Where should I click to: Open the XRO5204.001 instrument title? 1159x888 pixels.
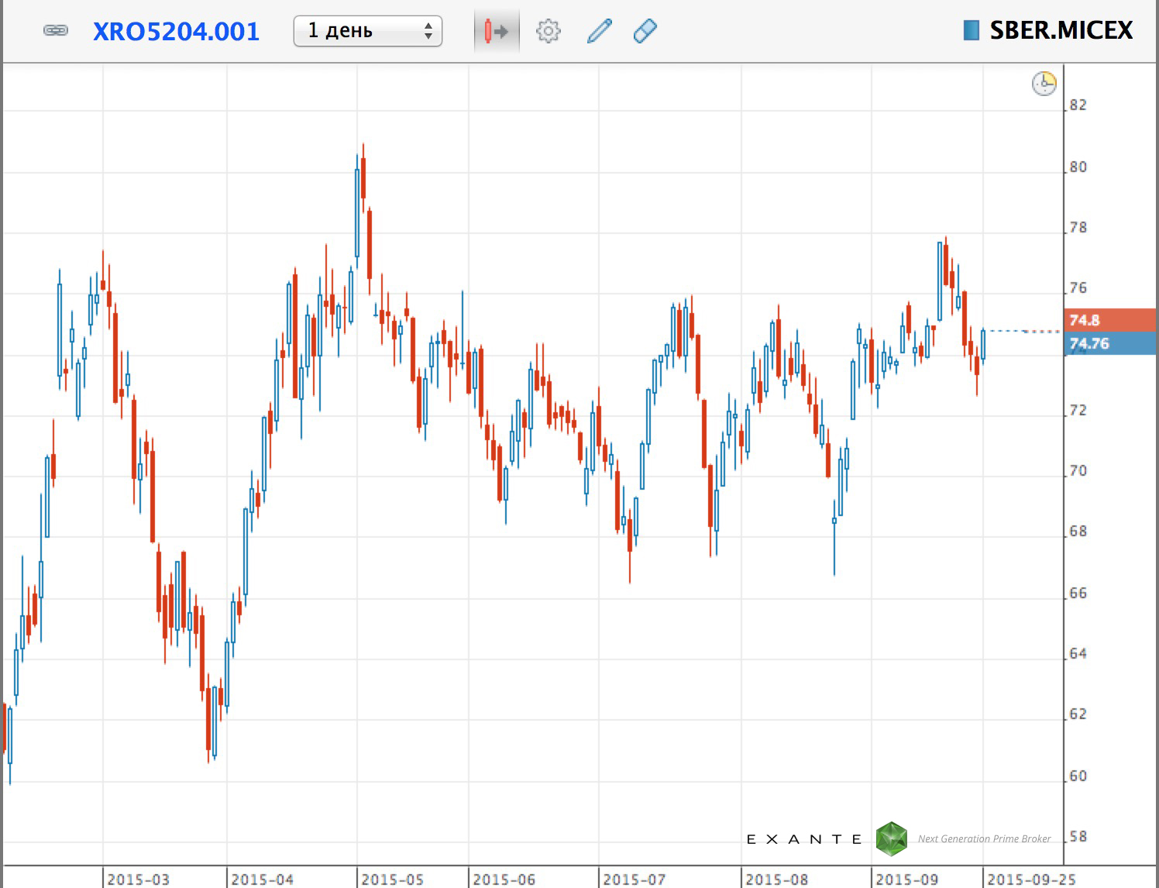176,31
